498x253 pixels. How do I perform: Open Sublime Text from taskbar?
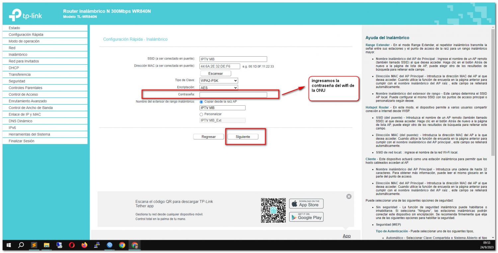coord(34,245)
